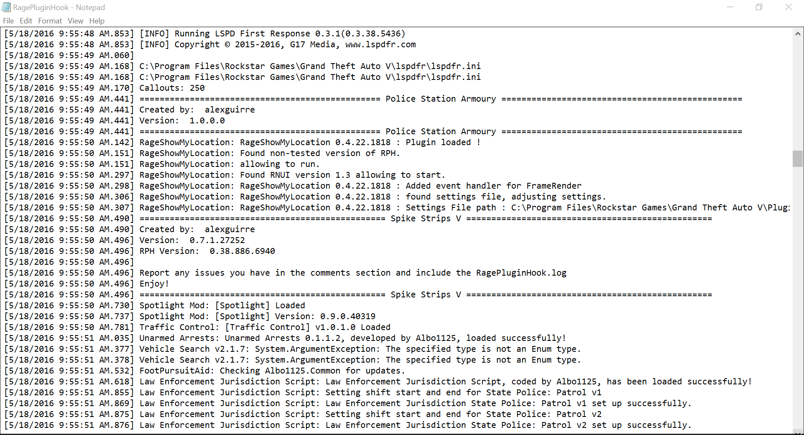
Task: Click the "FootPursuitAid" log entry text
Action: tap(176, 371)
